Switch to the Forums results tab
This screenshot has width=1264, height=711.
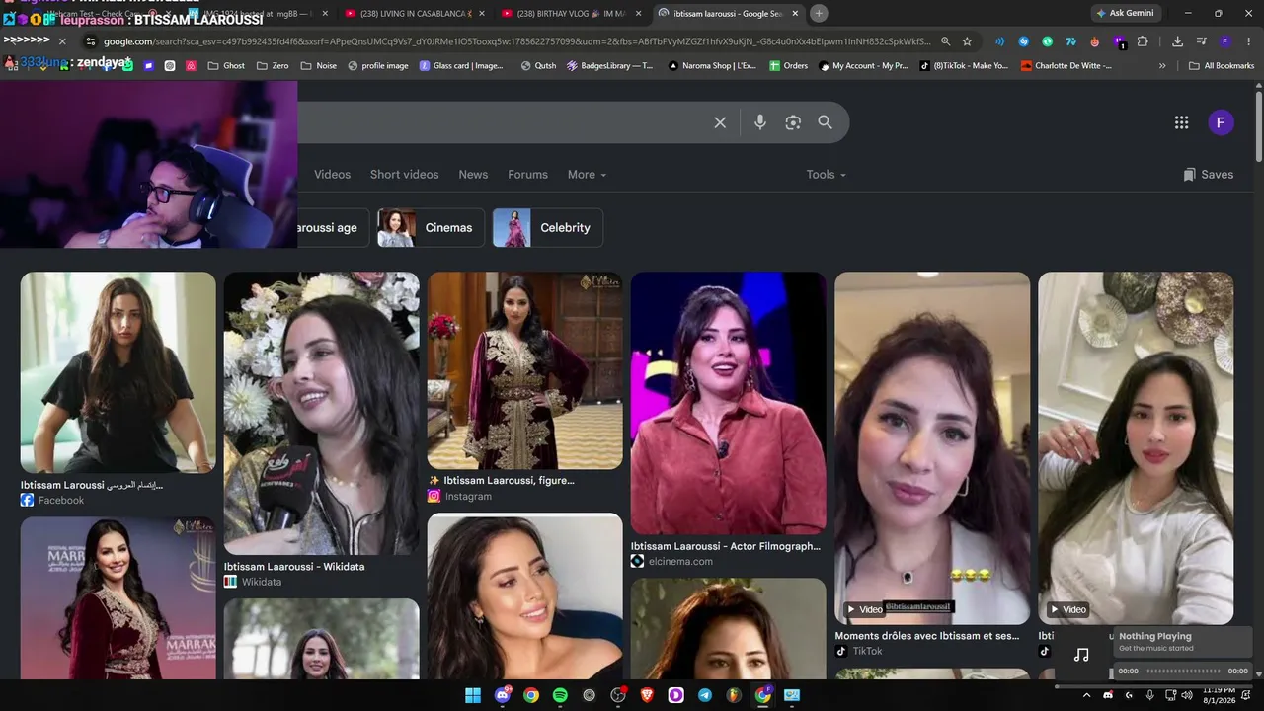527,175
